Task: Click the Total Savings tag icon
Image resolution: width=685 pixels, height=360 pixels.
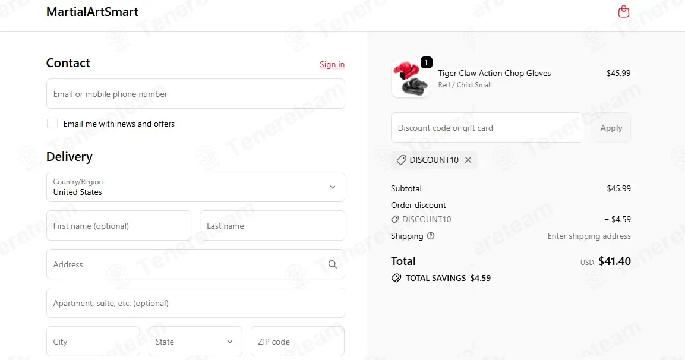Action: (x=396, y=278)
